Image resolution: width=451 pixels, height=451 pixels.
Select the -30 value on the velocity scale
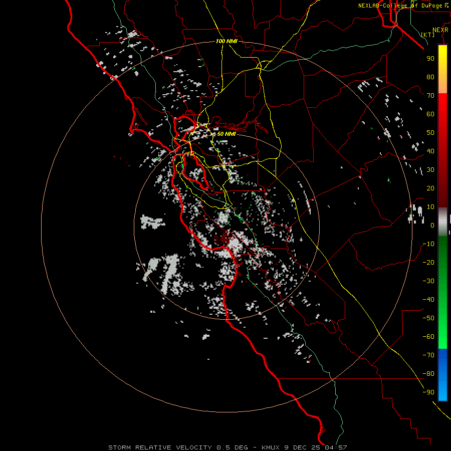(428, 281)
